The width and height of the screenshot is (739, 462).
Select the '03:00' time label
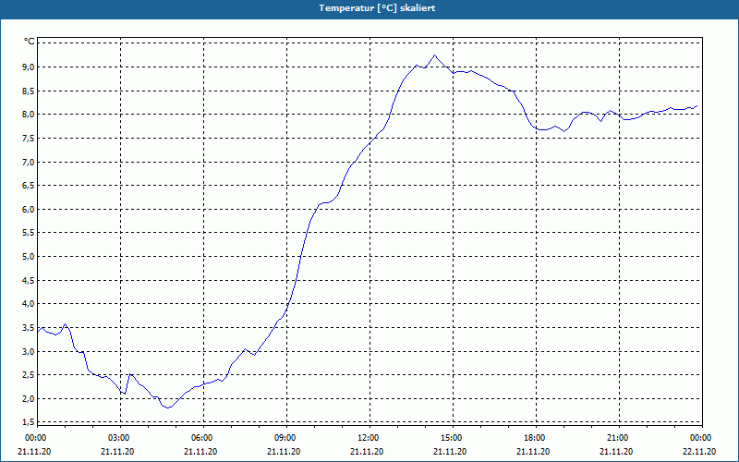coord(118,438)
